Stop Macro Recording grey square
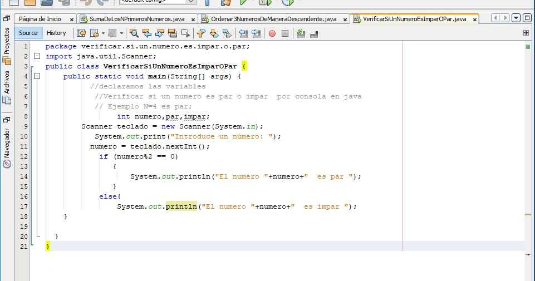 (x=285, y=33)
